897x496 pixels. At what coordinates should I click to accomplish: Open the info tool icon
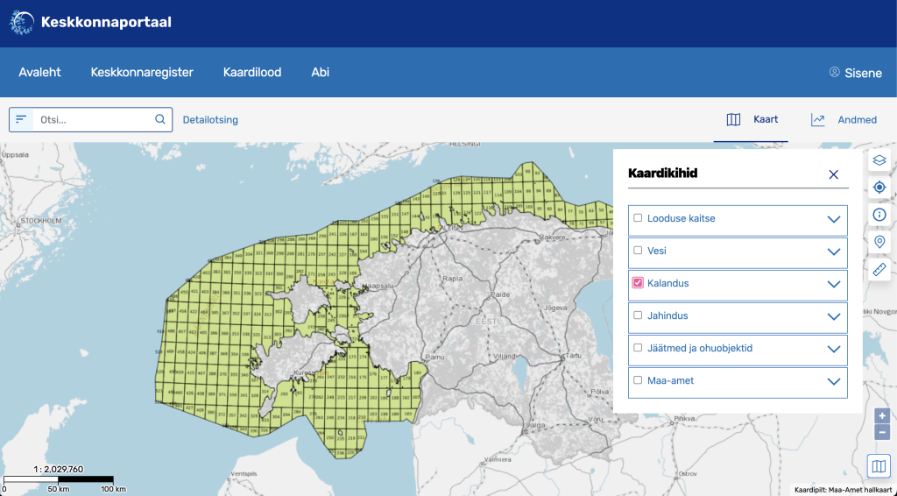pyautogui.click(x=879, y=215)
